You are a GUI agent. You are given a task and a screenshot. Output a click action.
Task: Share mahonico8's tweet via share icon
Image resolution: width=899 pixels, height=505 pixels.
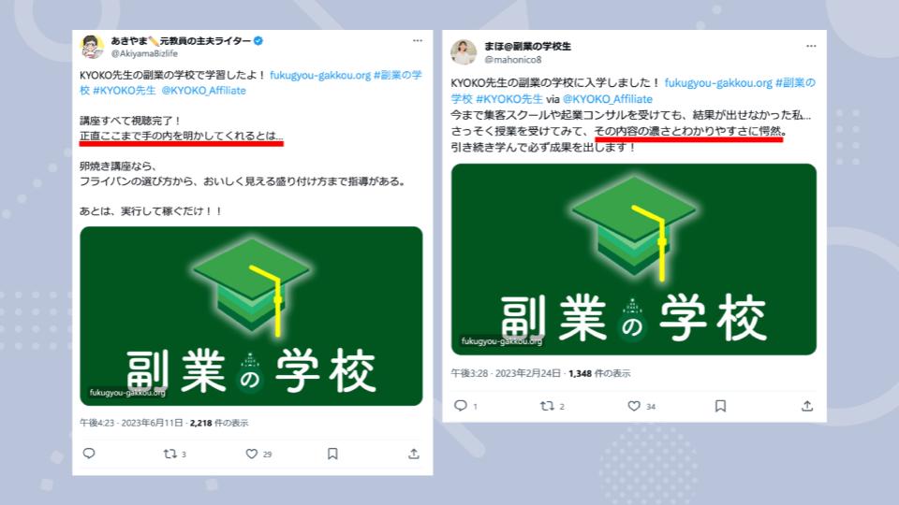807,405
